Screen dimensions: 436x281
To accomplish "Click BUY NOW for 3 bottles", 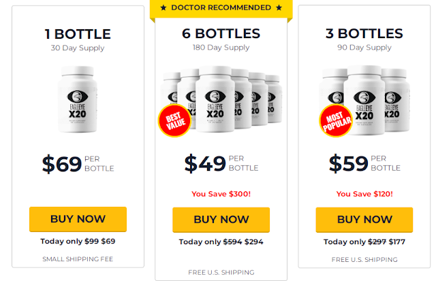I will tap(364, 219).
